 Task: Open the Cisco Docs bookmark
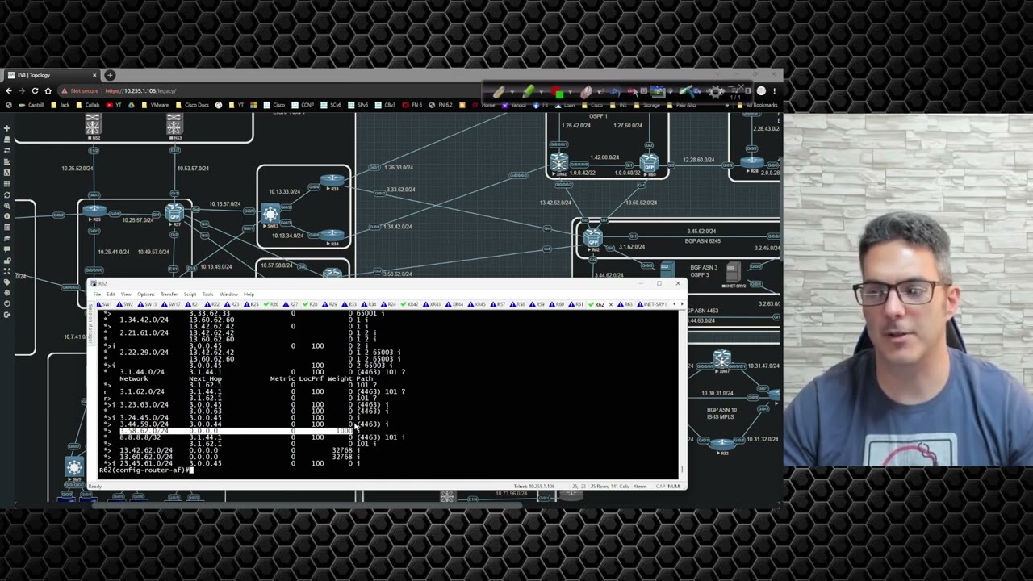click(x=192, y=105)
